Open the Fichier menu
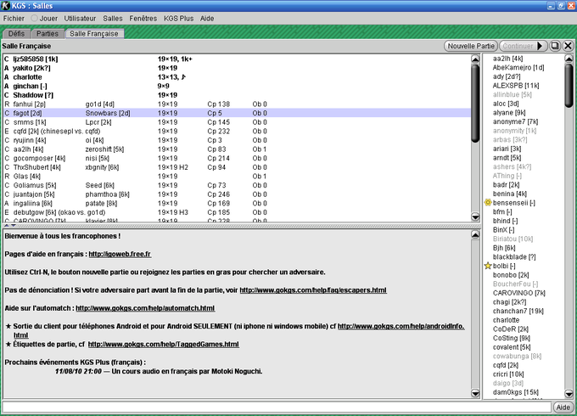577x416 pixels. pos(14,19)
